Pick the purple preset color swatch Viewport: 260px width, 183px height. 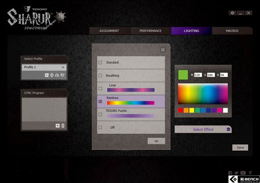[x=214, y=110]
